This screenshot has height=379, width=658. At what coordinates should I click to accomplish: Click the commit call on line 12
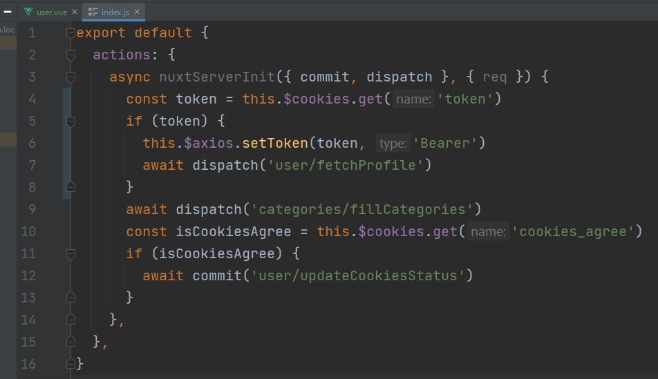click(x=217, y=276)
